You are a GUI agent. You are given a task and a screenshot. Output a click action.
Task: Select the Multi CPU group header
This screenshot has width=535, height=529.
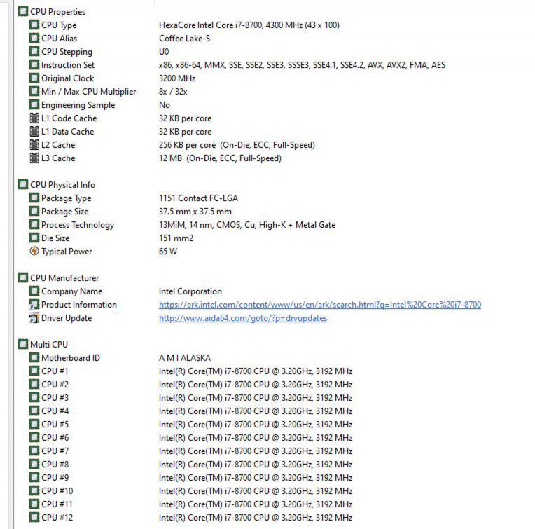point(49,345)
